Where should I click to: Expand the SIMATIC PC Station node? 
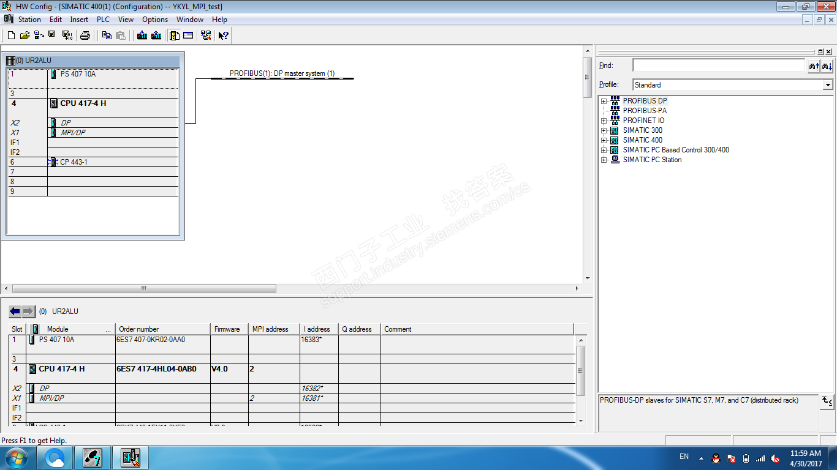pyautogui.click(x=604, y=160)
